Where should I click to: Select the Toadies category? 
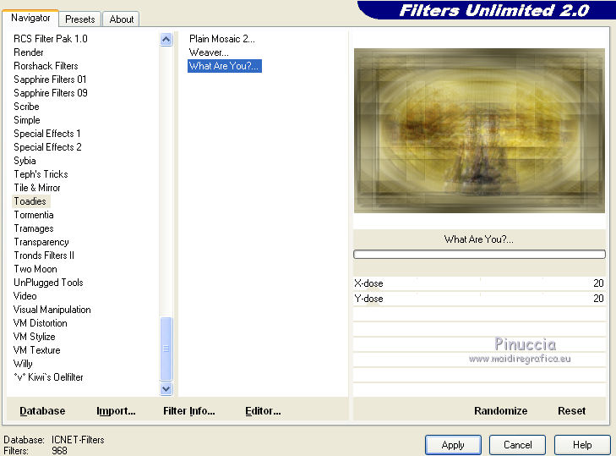[30, 201]
